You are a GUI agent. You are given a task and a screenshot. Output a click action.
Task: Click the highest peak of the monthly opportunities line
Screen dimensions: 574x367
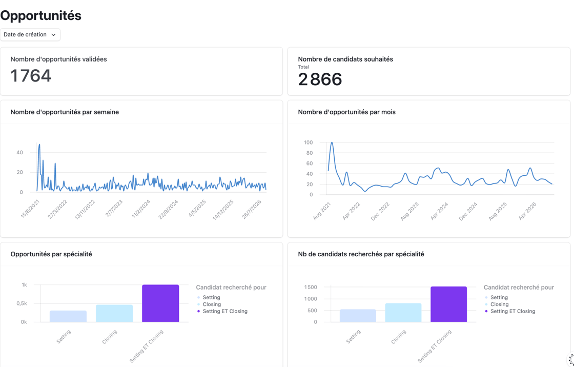[332, 142]
